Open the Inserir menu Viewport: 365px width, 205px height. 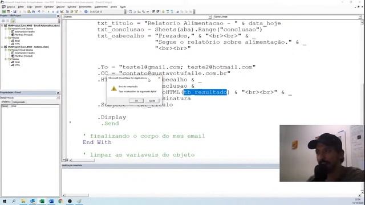point(38,7)
